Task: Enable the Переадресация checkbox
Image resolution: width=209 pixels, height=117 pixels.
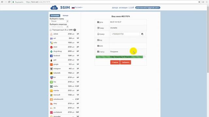Action: pos(51,30)
